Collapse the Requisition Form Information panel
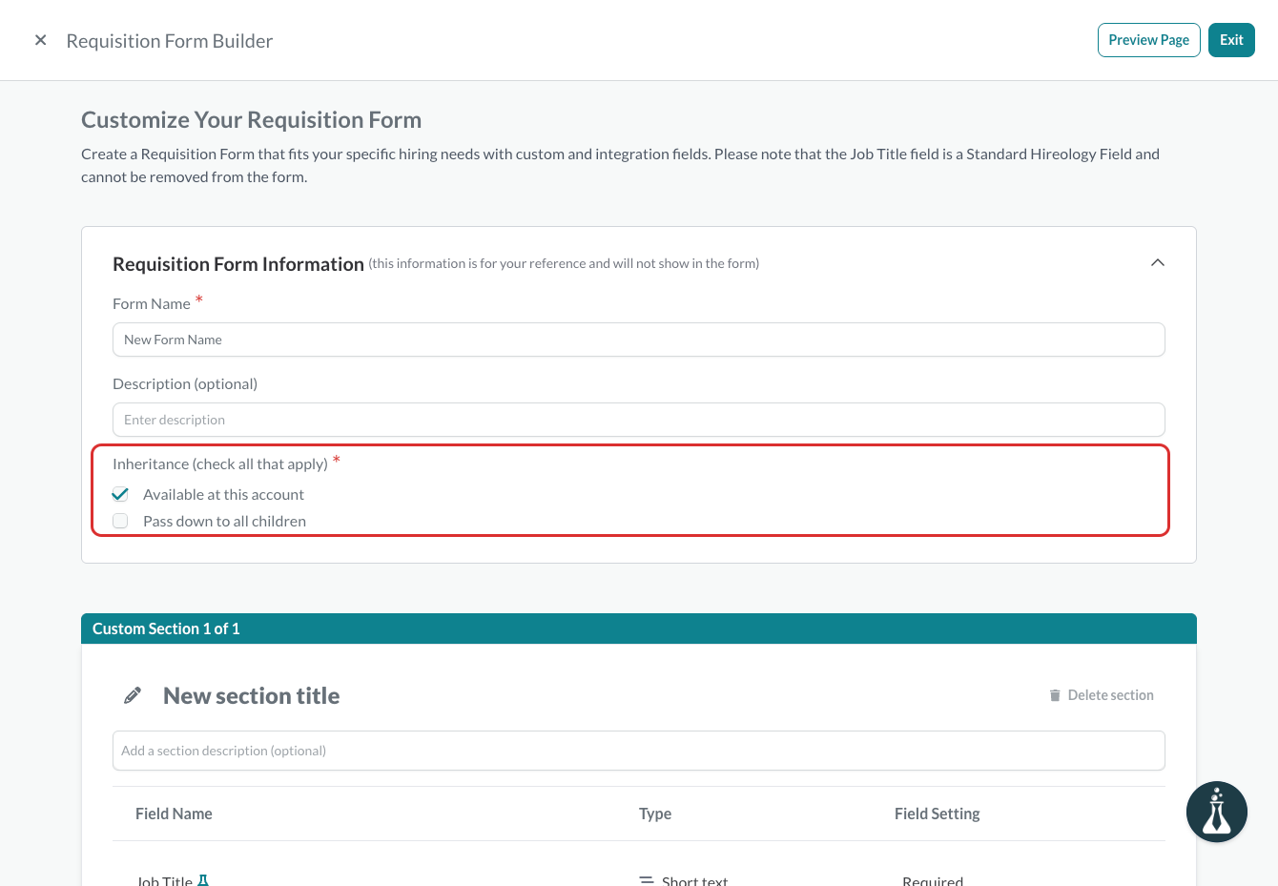Viewport: 1278px width, 886px height. (1157, 262)
